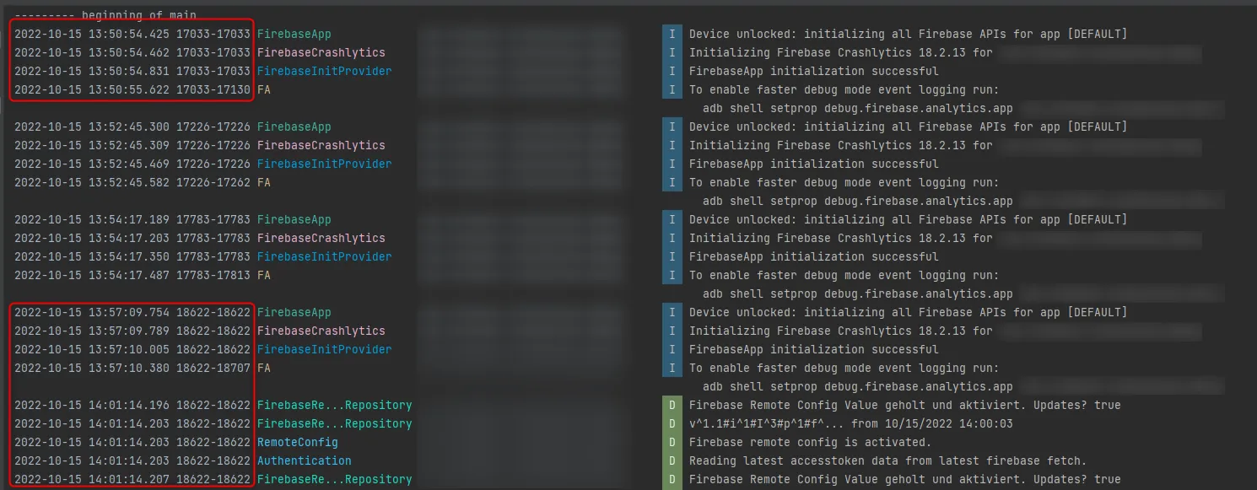Click the FA tag on the 13:50:55.622 row
1257x490 pixels.
click(x=263, y=90)
